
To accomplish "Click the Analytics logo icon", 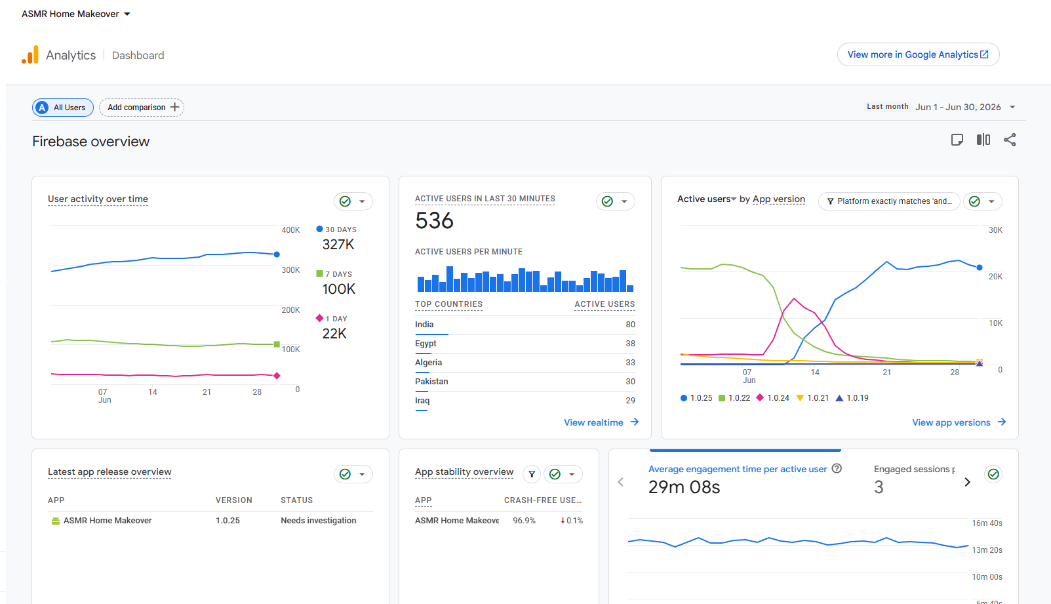I will point(30,55).
